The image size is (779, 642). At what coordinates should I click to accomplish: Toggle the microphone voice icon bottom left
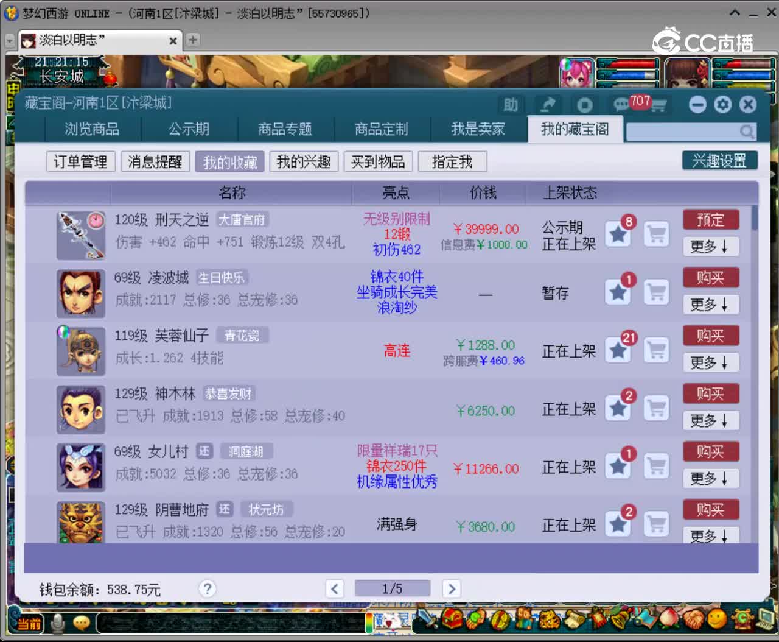pyautogui.click(x=58, y=623)
